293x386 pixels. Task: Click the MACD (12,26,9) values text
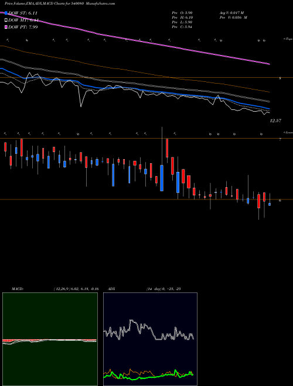(76, 289)
